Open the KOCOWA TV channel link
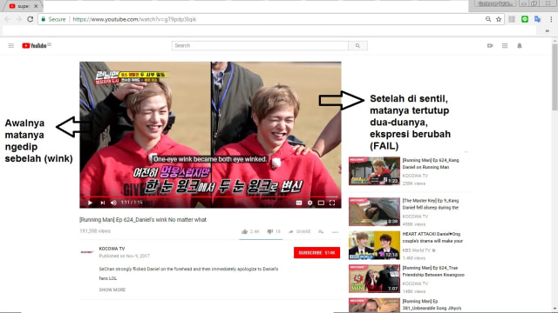 (x=112, y=249)
